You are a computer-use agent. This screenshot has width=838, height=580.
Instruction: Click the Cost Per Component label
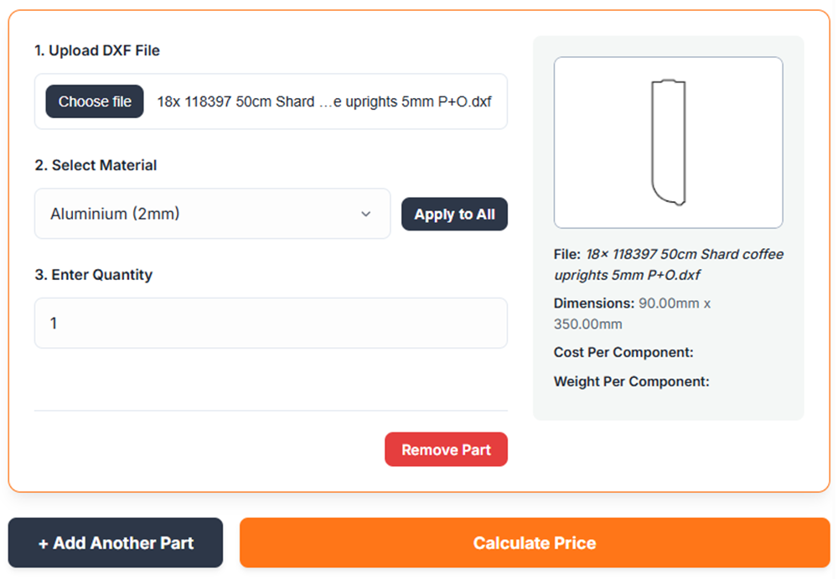pos(623,352)
